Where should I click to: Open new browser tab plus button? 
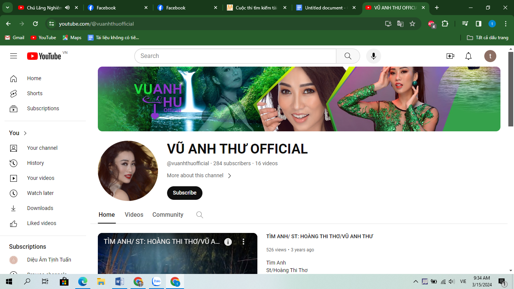[x=437, y=8]
